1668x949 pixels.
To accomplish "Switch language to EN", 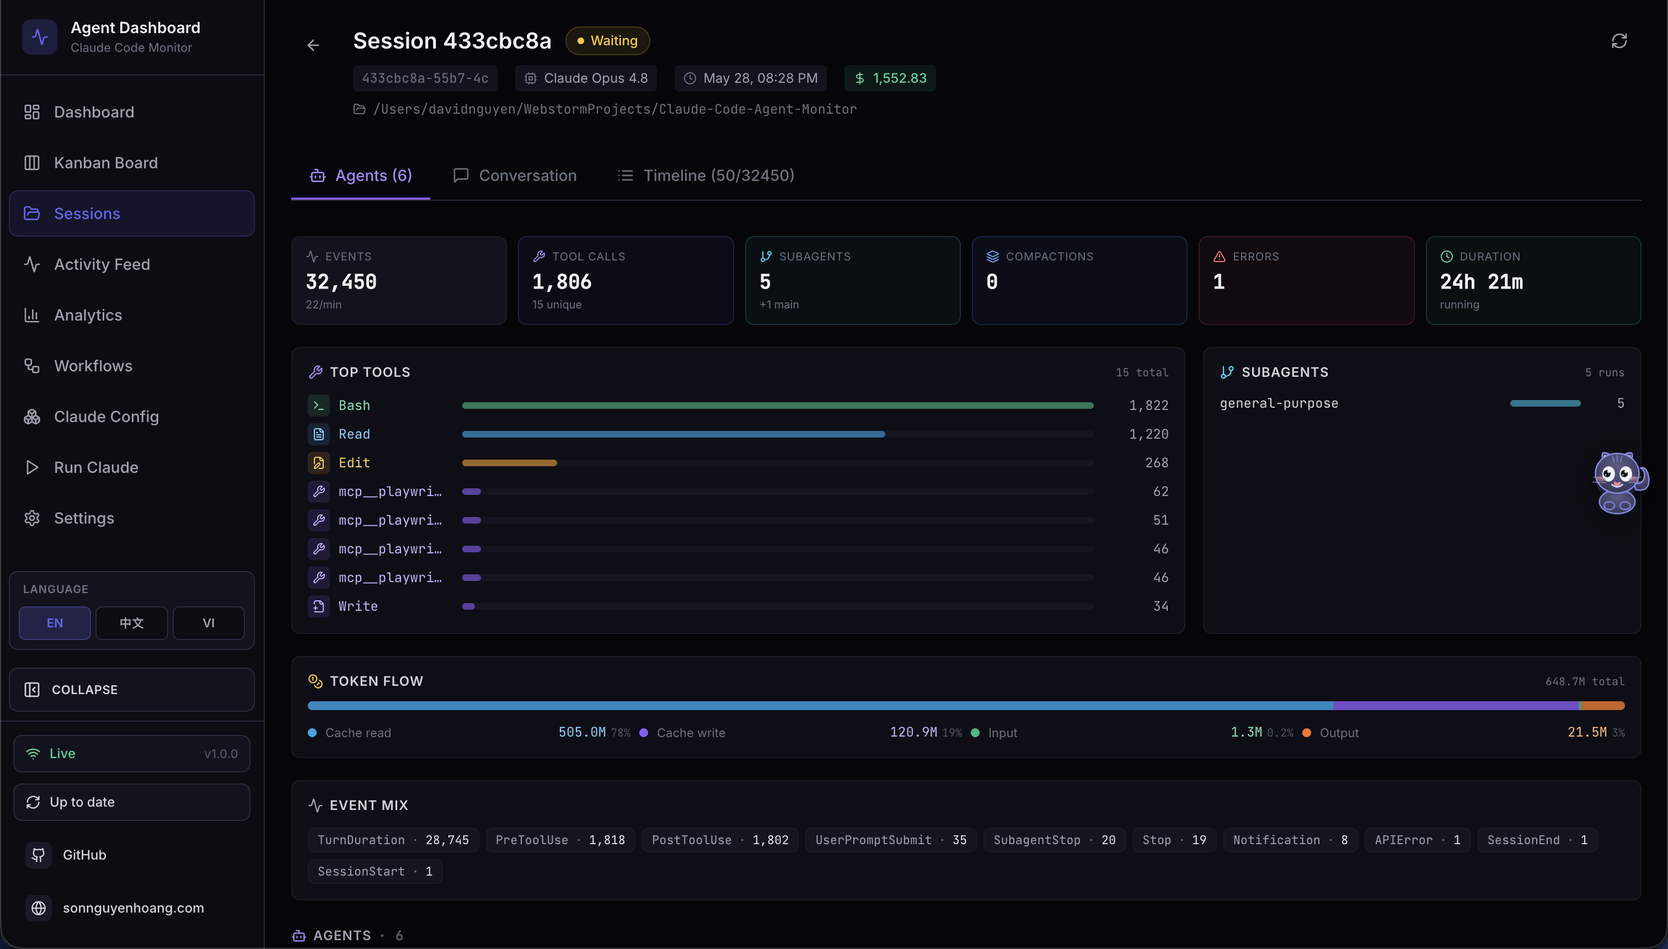I will (x=55, y=623).
